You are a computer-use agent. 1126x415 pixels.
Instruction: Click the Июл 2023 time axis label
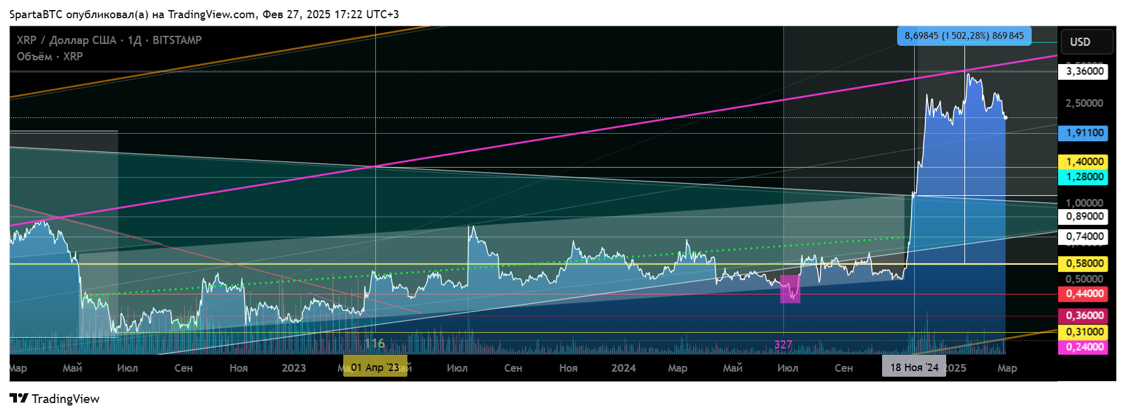pyautogui.click(x=457, y=368)
